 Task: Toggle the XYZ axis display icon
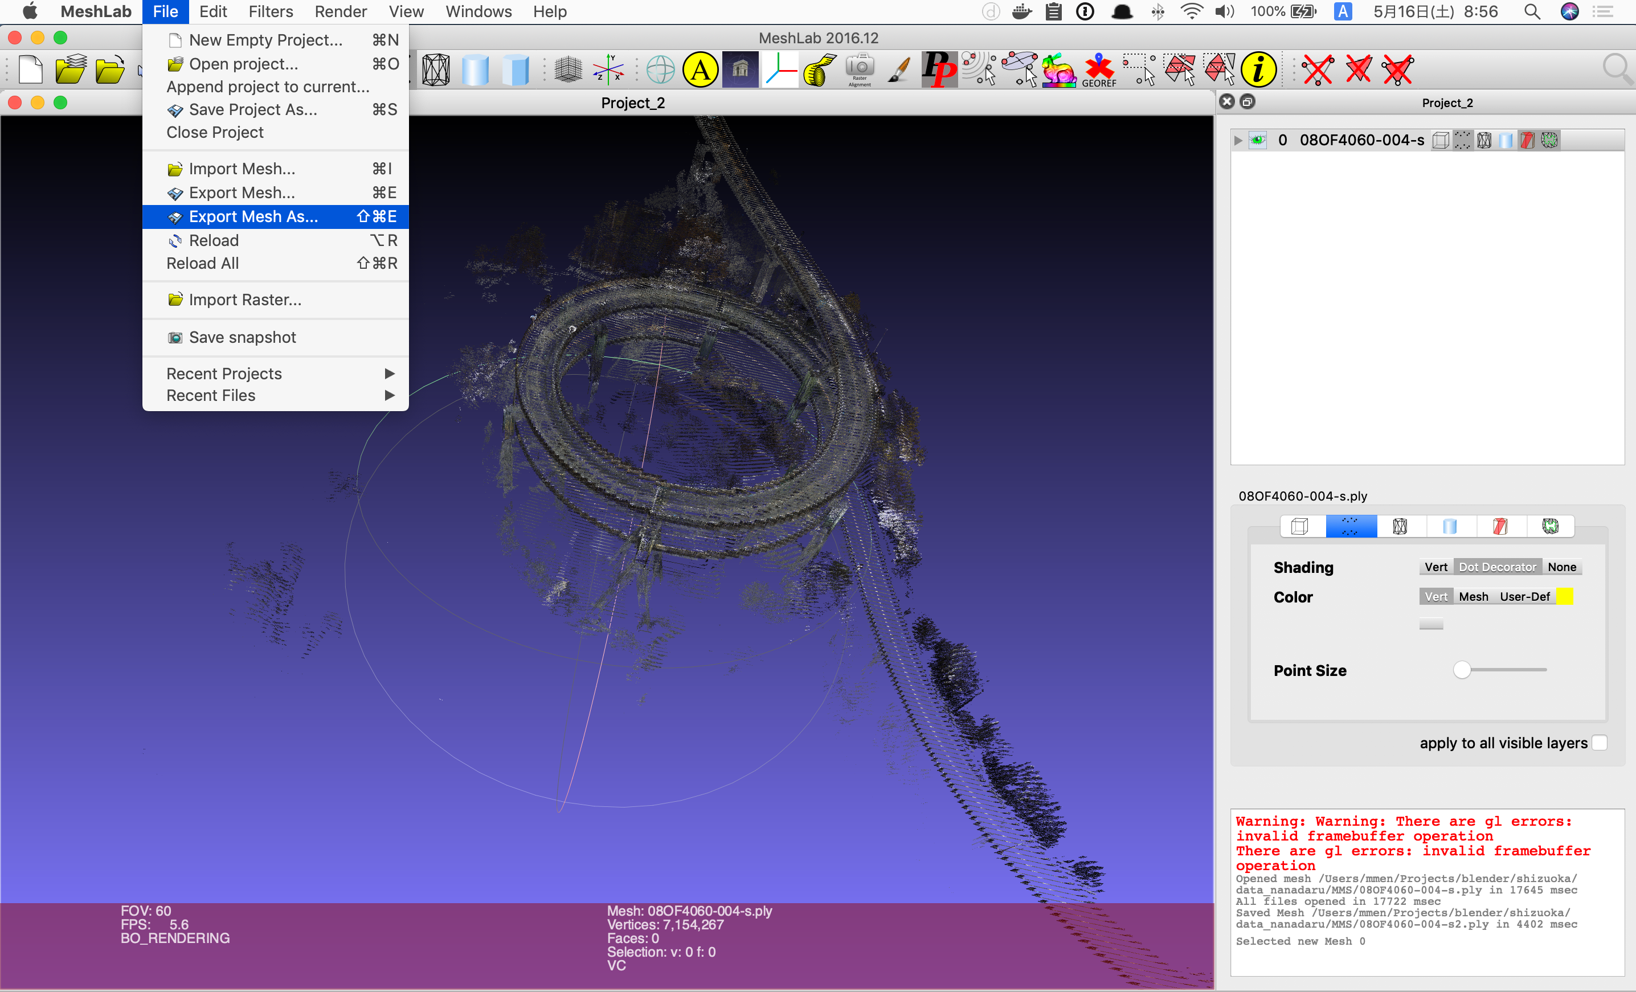coord(608,69)
